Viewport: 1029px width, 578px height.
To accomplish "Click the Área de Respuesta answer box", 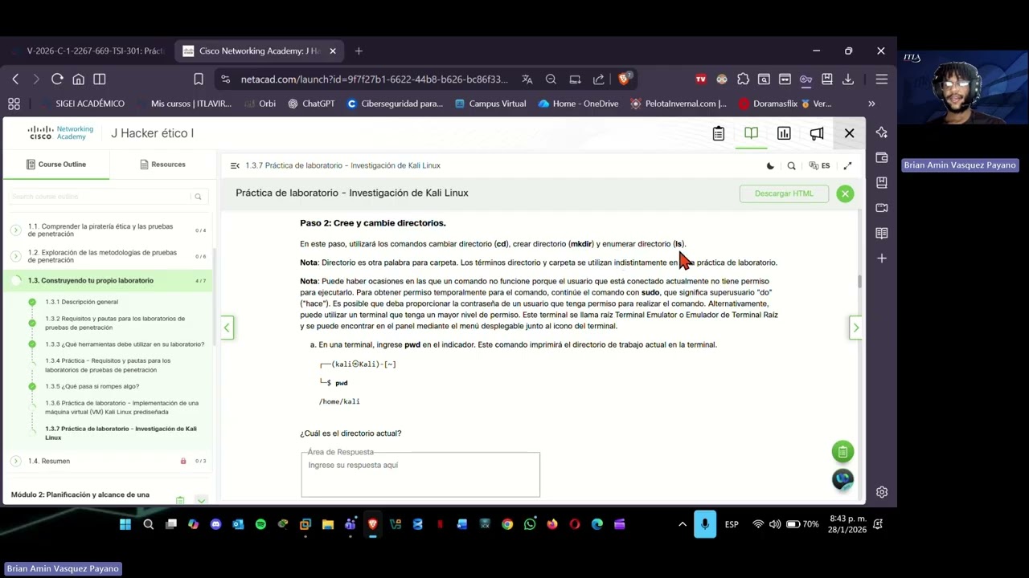I will pyautogui.click(x=420, y=474).
